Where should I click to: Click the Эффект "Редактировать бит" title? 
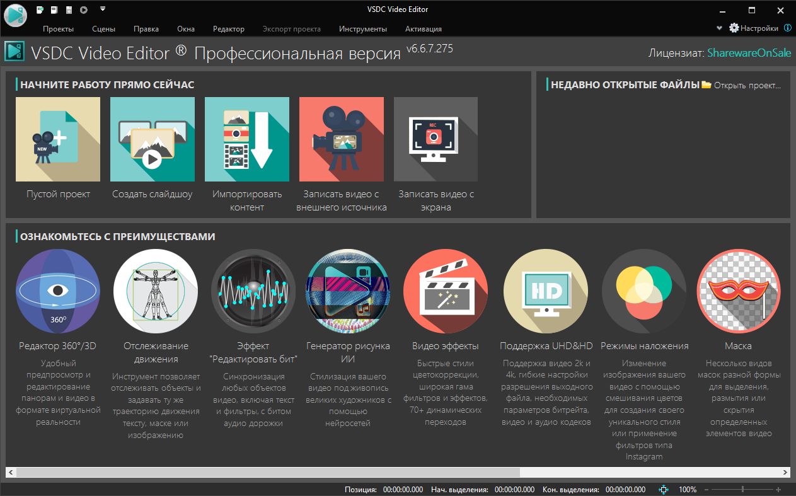click(253, 352)
